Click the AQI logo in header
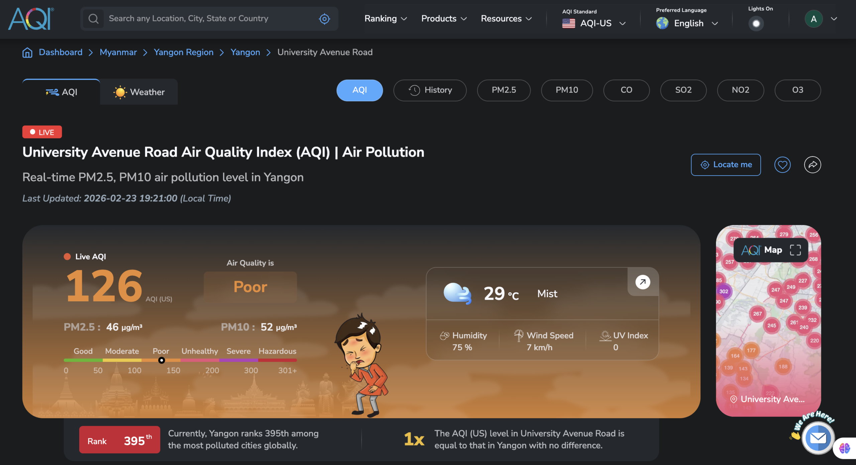 click(31, 19)
